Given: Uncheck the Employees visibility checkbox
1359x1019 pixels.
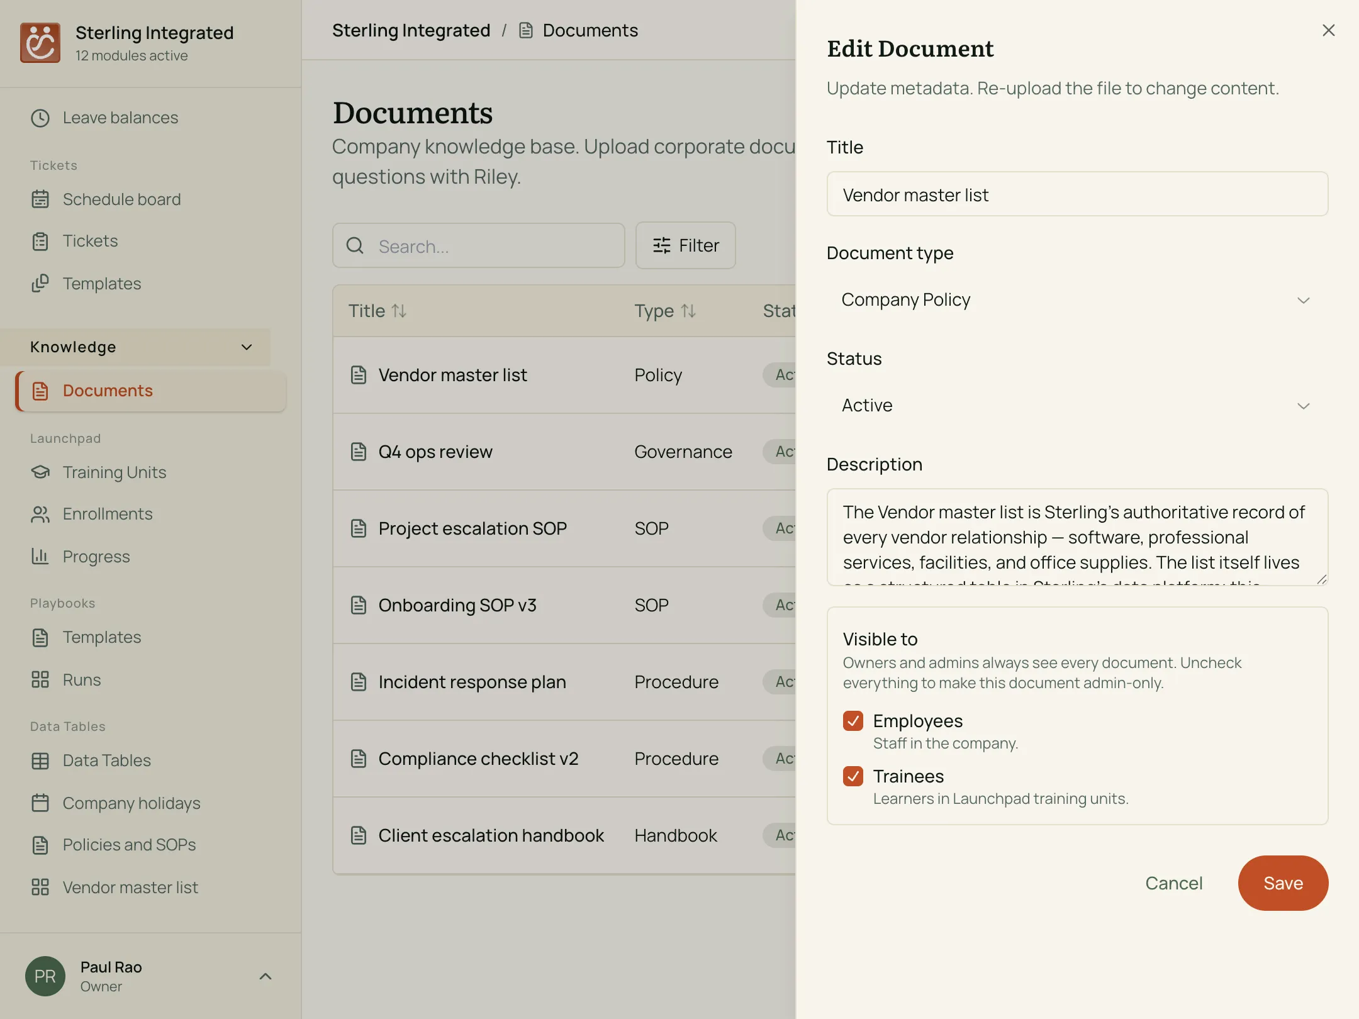Looking at the screenshot, I should [x=853, y=721].
